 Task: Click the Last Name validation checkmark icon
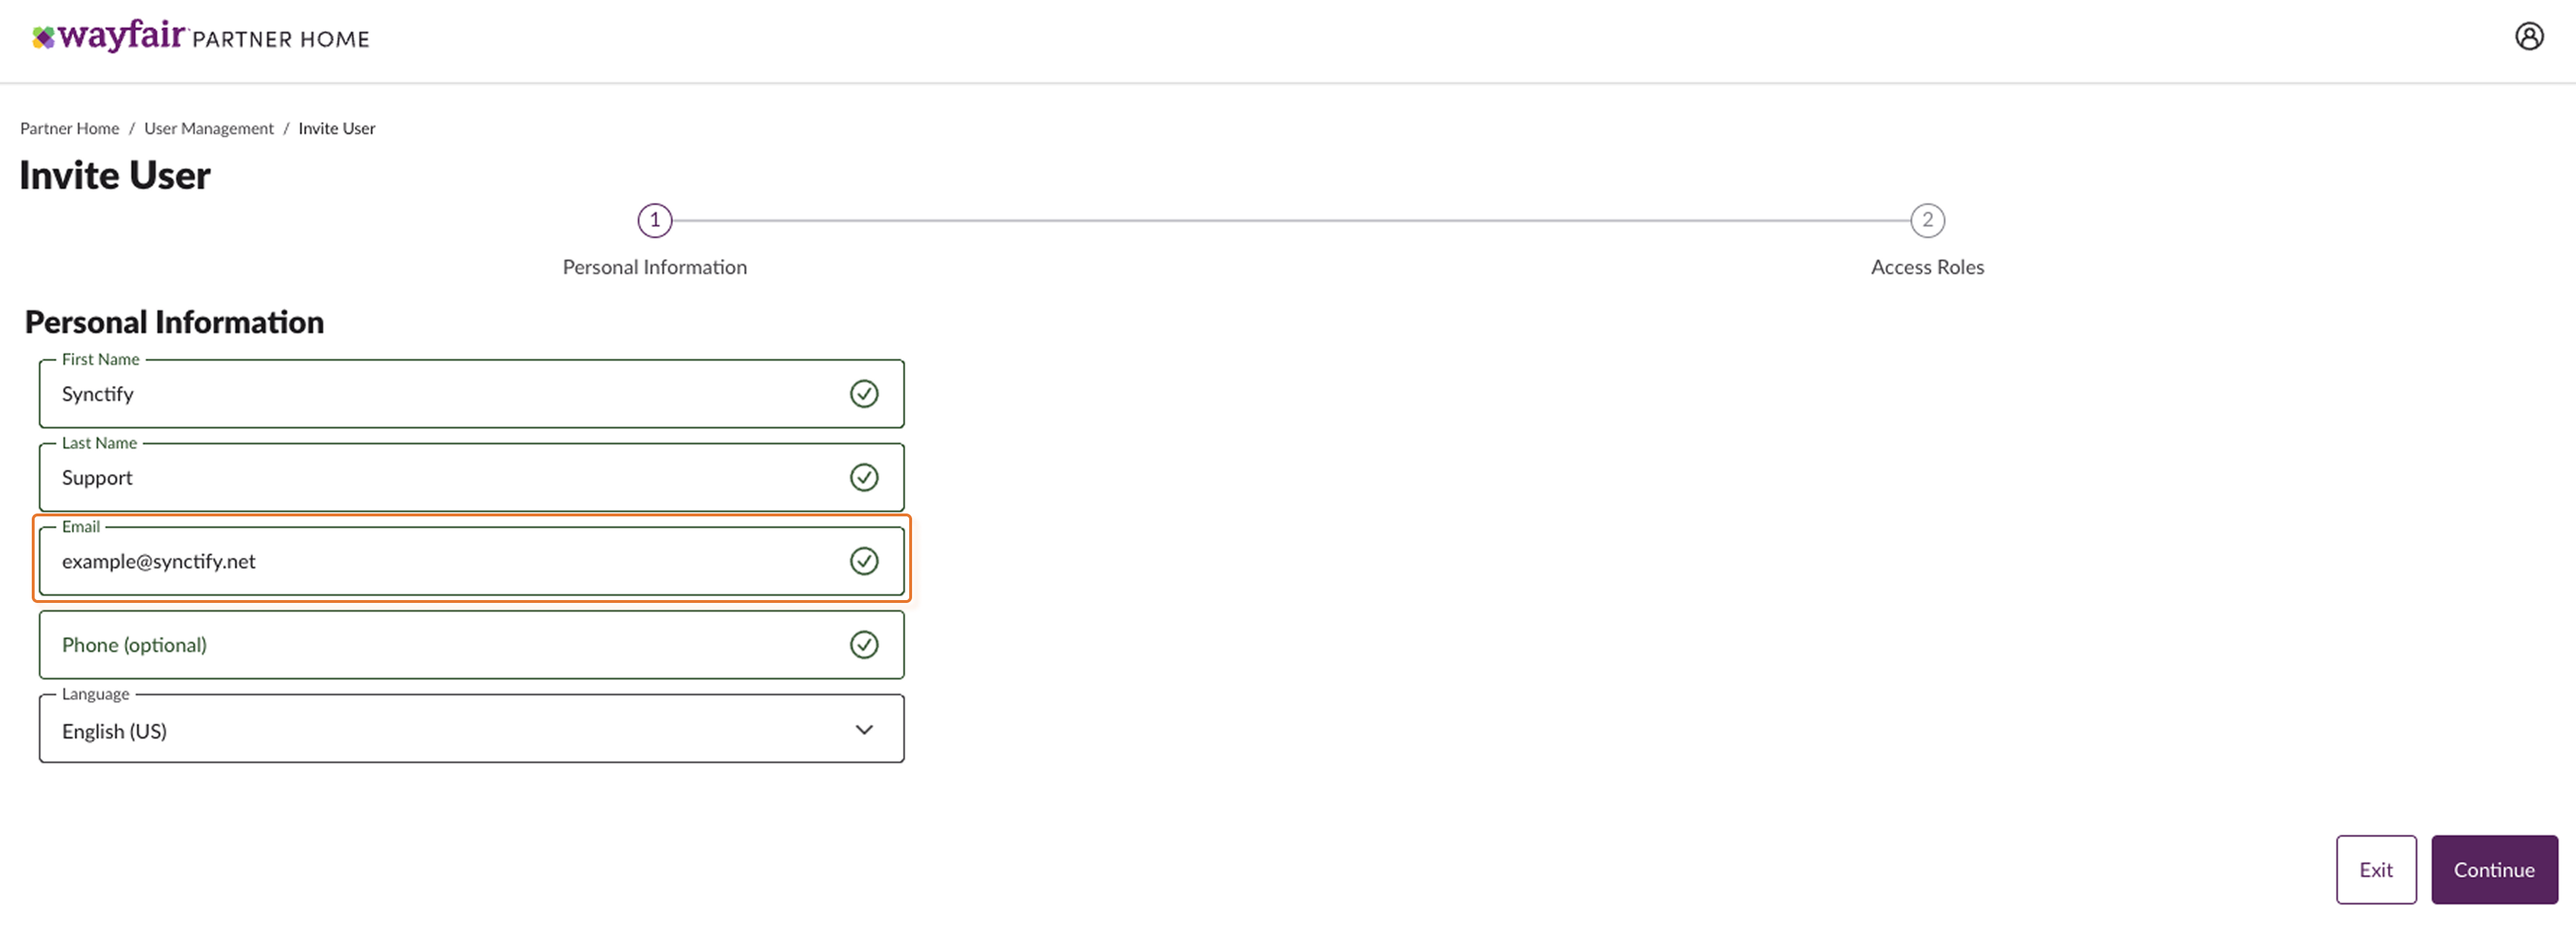(x=864, y=478)
